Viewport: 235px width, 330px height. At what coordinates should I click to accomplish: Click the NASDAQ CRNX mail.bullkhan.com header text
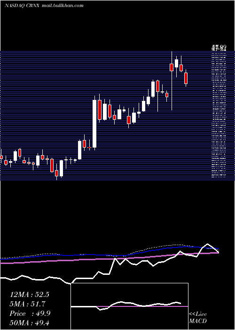tap(44, 6)
